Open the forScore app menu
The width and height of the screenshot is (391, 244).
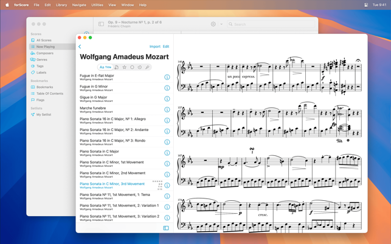point(21,5)
